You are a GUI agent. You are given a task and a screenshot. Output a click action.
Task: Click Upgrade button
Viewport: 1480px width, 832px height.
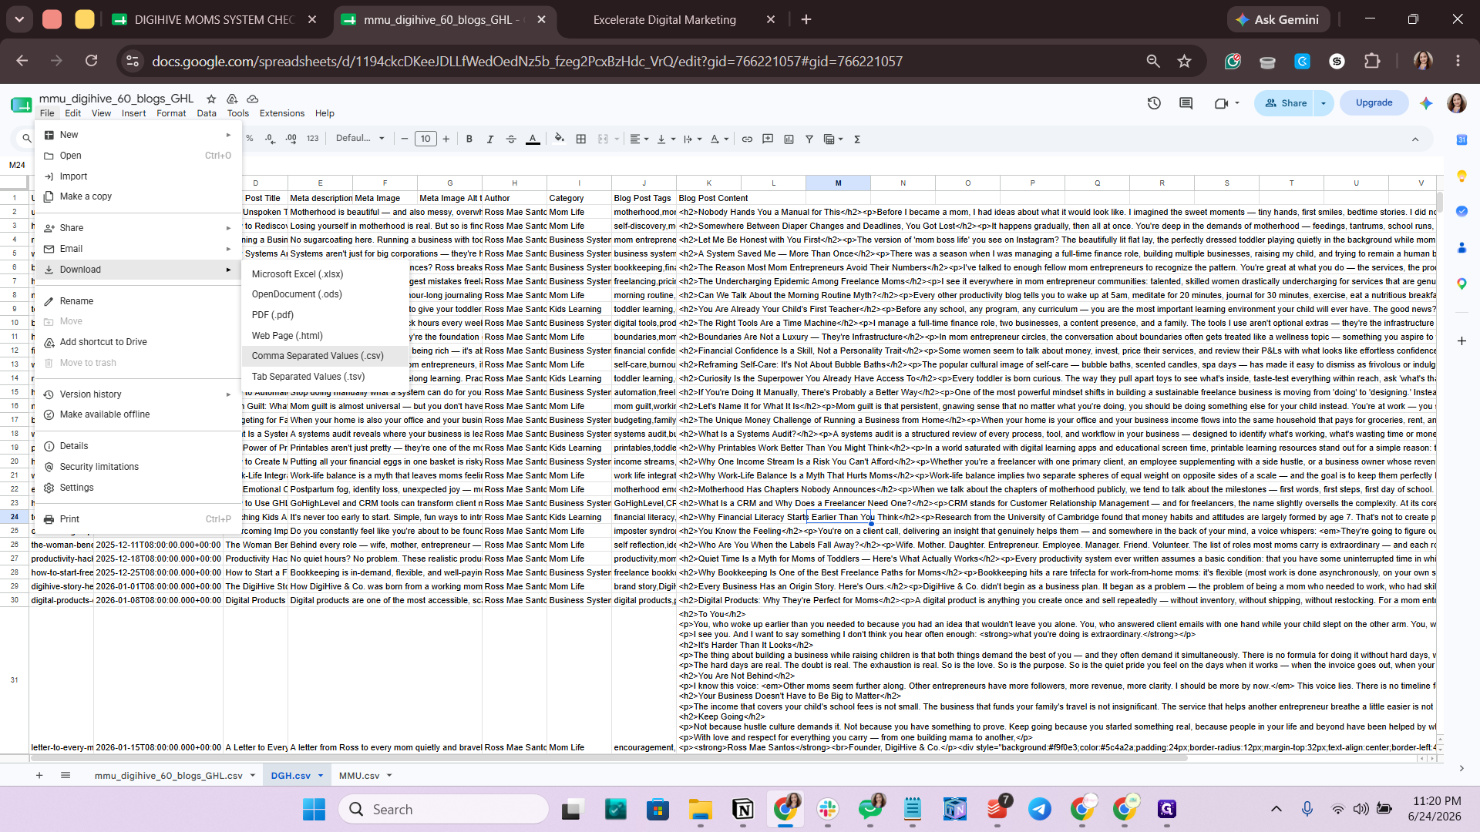[x=1374, y=102]
